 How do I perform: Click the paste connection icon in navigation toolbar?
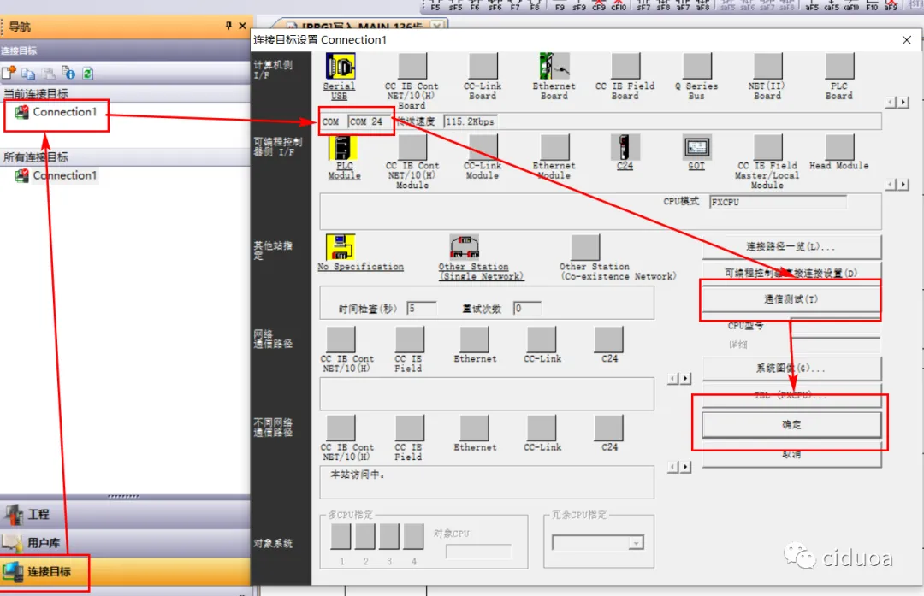(x=48, y=73)
